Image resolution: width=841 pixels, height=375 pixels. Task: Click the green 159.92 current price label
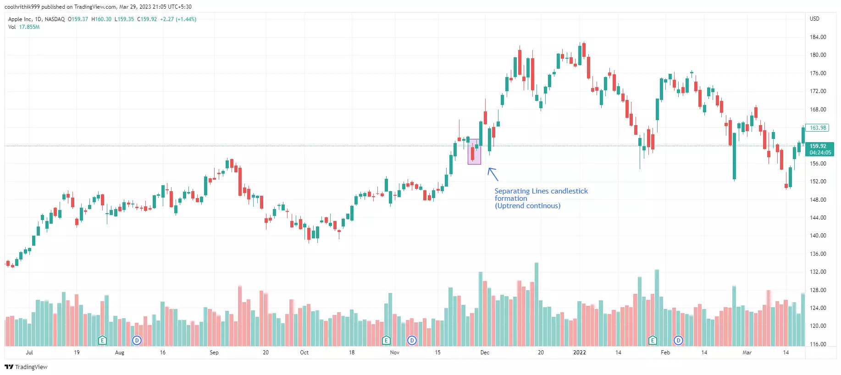[x=819, y=149]
